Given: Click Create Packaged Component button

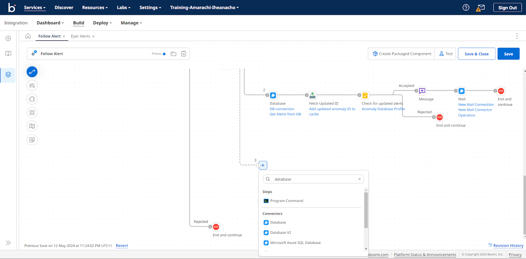Looking at the screenshot, I should point(402,54).
